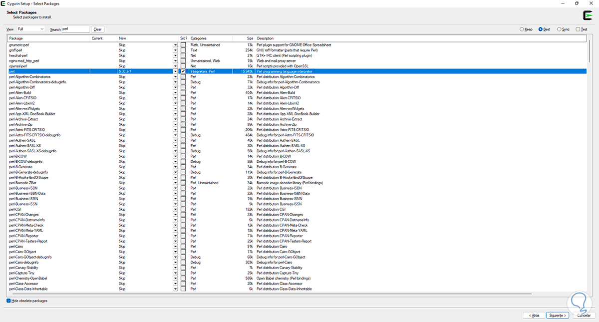Select the perl-Authen-SASL row
The image size is (599, 322).
pyautogui.click(x=297, y=140)
